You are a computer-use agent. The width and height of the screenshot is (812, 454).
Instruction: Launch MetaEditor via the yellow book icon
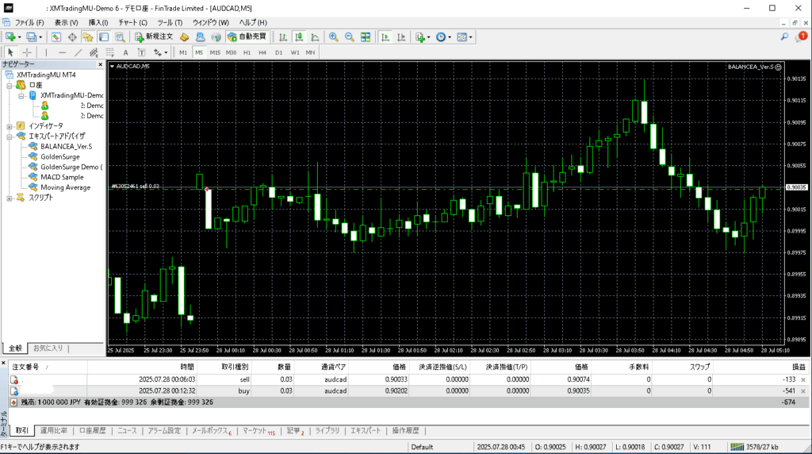point(184,37)
